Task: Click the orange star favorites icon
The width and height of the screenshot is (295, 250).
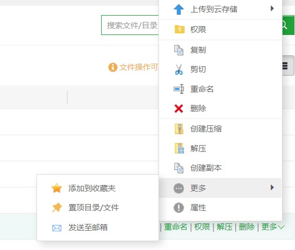Action: [57, 188]
